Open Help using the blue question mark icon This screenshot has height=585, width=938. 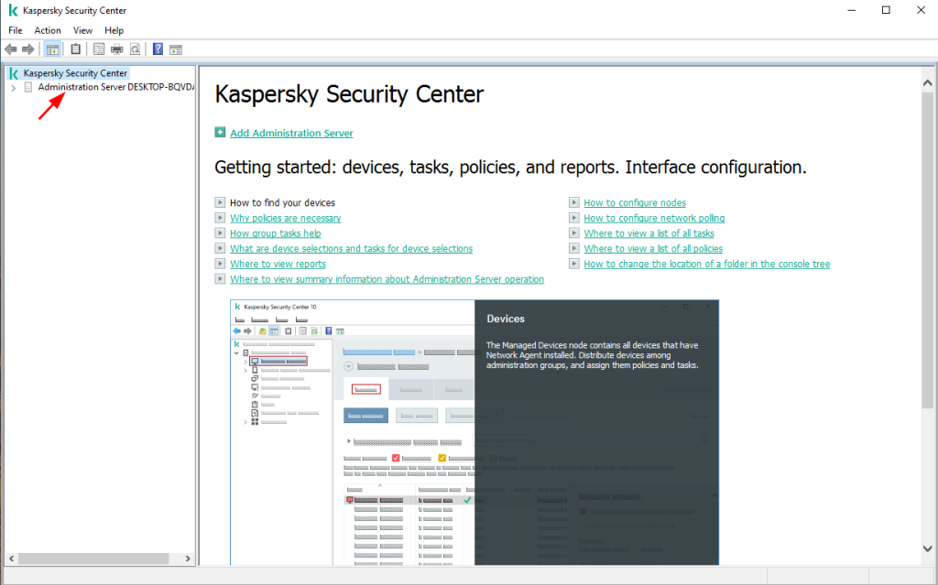(158, 49)
